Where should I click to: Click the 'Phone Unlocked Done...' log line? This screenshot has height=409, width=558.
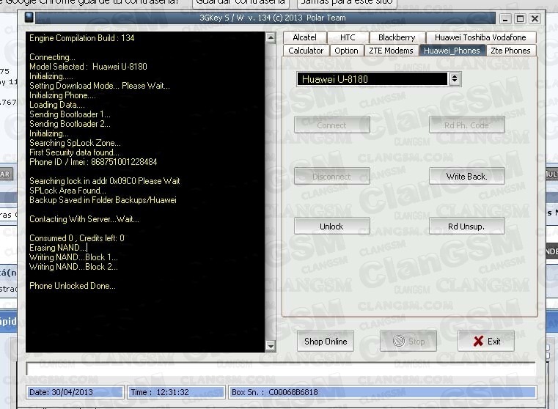(x=73, y=286)
